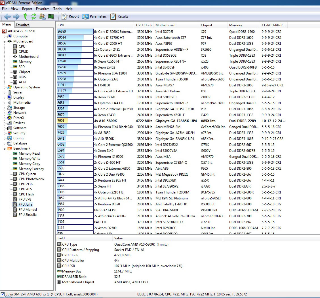320x298 pixels.
Task: Click the Forward arrow toolbar icon
Action: tap(16, 16)
